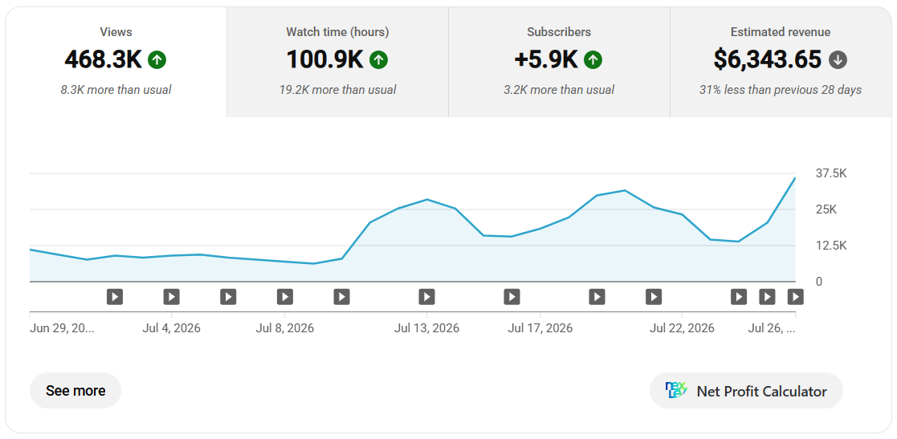Screen dimensions: 897x439
Task: Open the Subscribers metric tab
Action: click(x=559, y=63)
